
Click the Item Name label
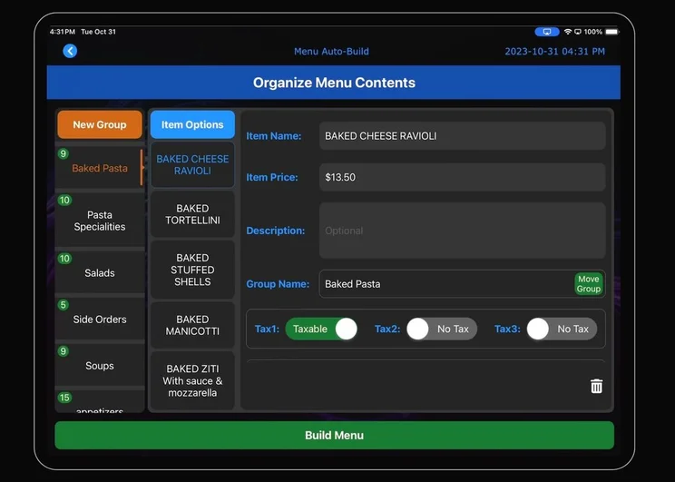(x=274, y=135)
